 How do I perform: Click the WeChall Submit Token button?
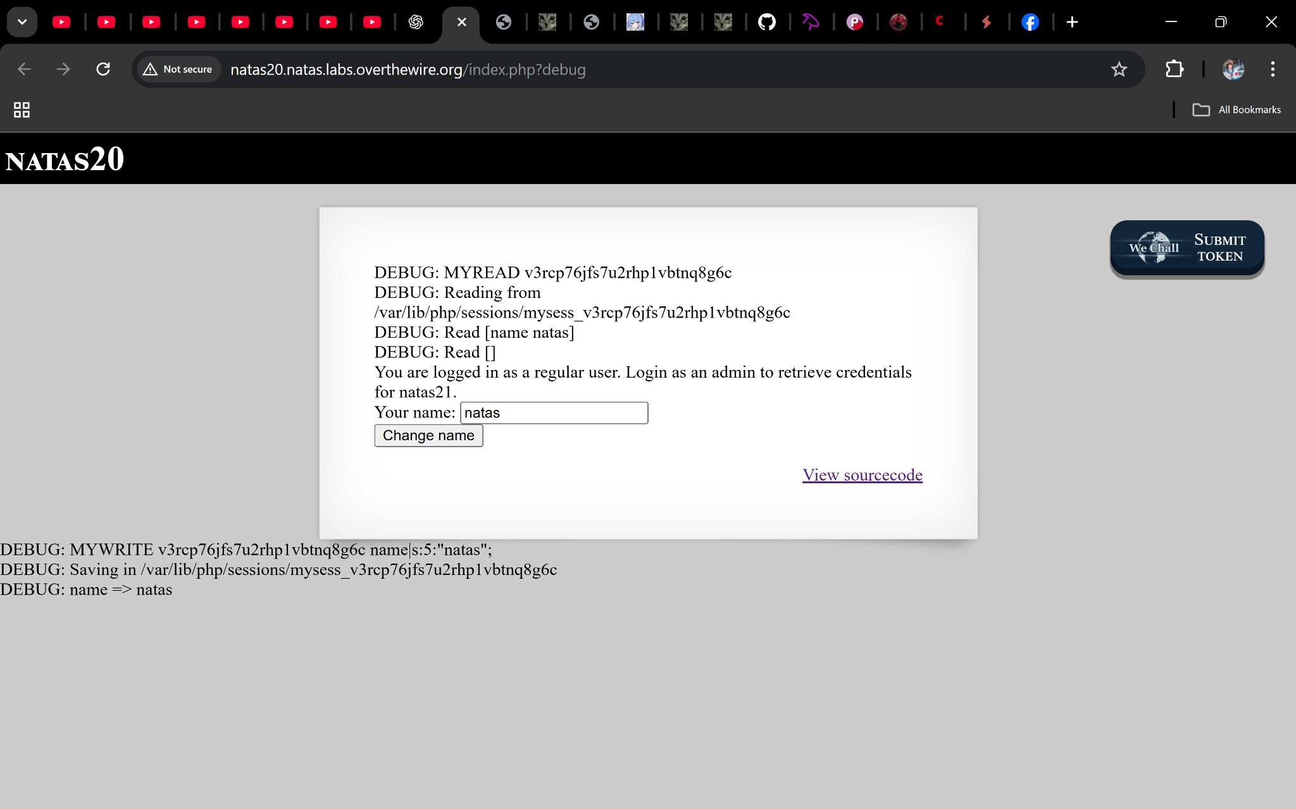[x=1187, y=248]
